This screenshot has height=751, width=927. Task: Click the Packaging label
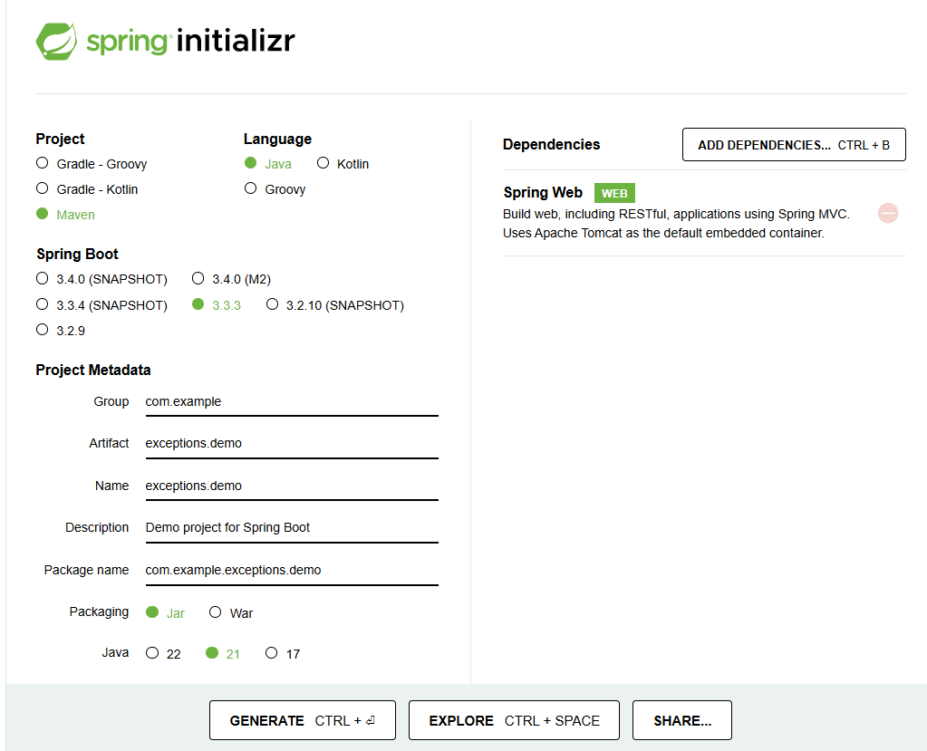[x=99, y=611]
